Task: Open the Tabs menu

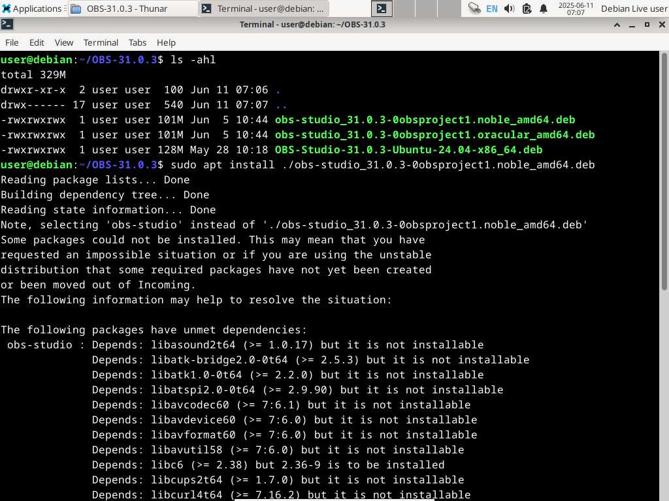Action: click(137, 42)
